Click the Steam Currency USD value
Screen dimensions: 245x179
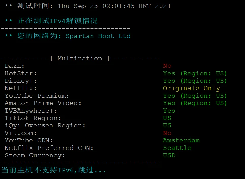point(169,156)
